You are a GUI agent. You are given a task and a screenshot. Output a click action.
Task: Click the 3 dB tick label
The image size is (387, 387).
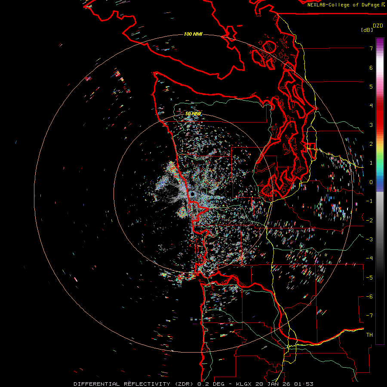point(371,125)
